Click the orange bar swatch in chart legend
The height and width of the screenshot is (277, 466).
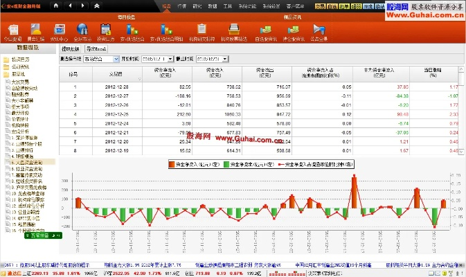tap(171, 164)
